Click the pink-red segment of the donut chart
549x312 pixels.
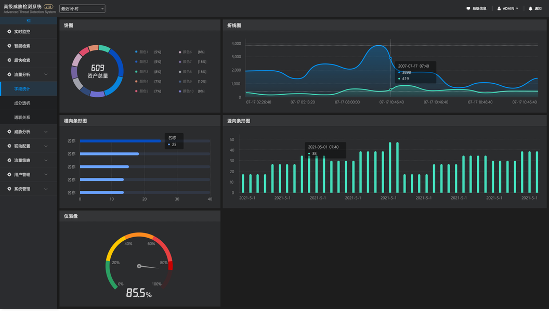(x=84, y=51)
